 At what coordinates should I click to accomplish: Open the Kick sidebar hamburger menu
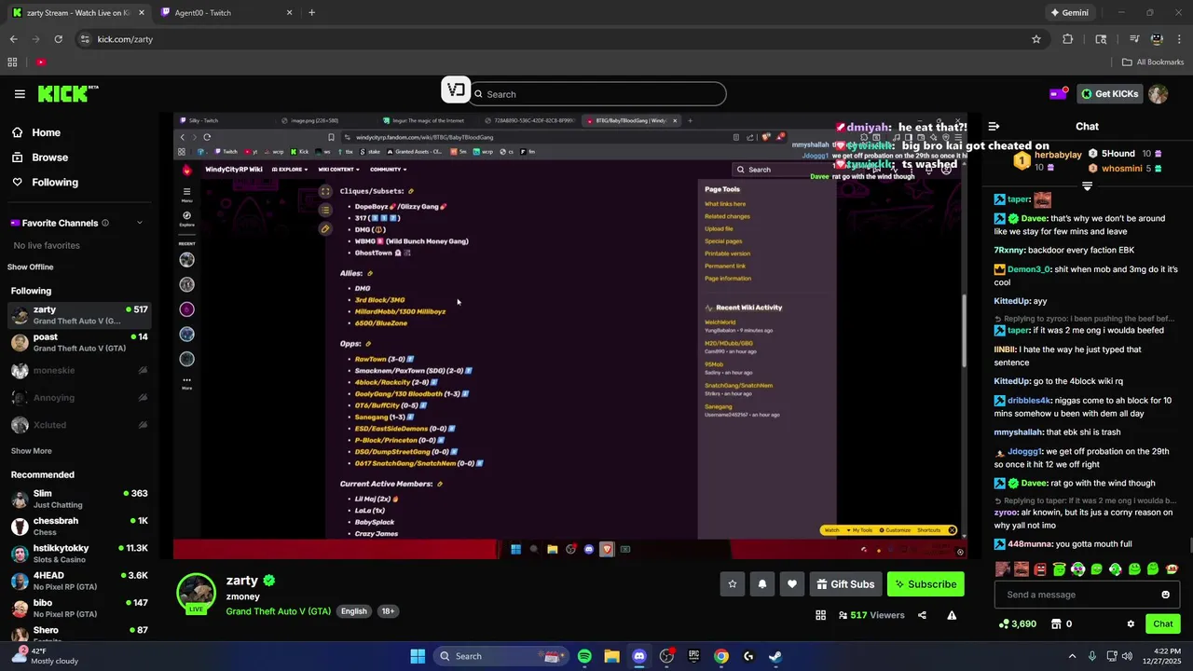coord(20,94)
